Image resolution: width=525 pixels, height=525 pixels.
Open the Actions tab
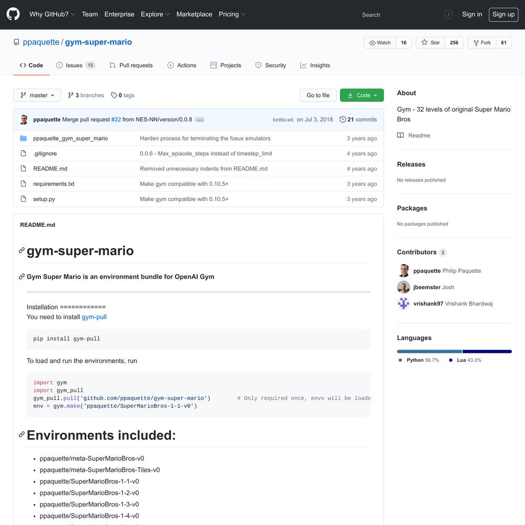tap(182, 65)
